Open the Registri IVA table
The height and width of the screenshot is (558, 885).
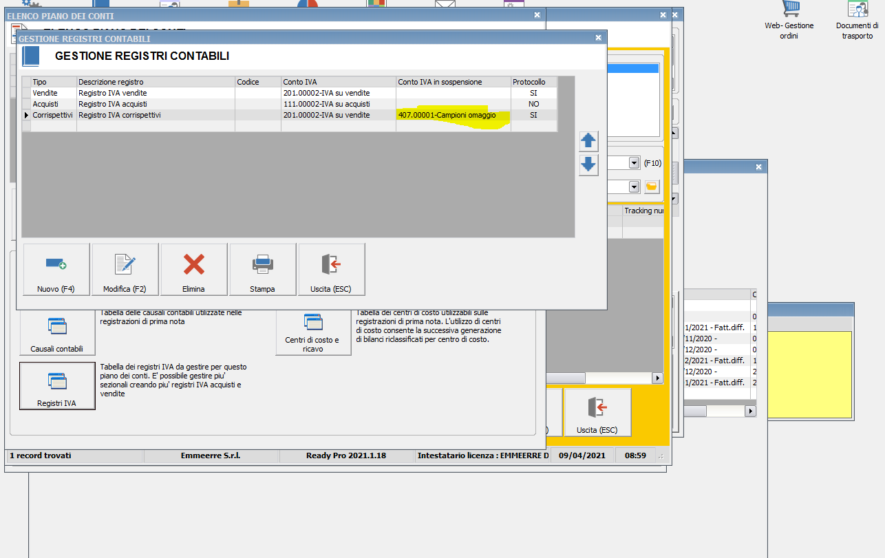pyautogui.click(x=57, y=386)
